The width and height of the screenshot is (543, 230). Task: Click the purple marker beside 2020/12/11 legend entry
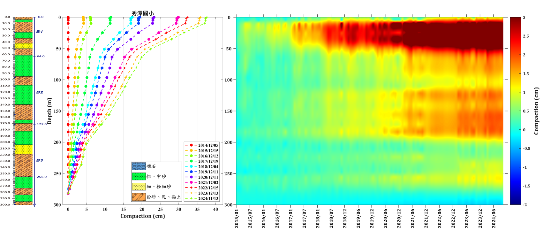(x=191, y=177)
